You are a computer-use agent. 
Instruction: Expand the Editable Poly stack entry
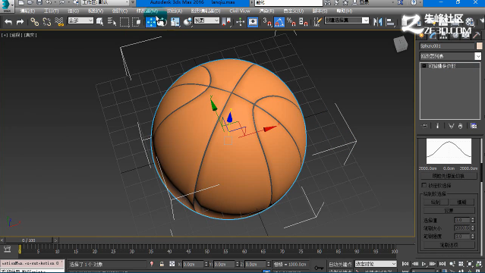424,66
